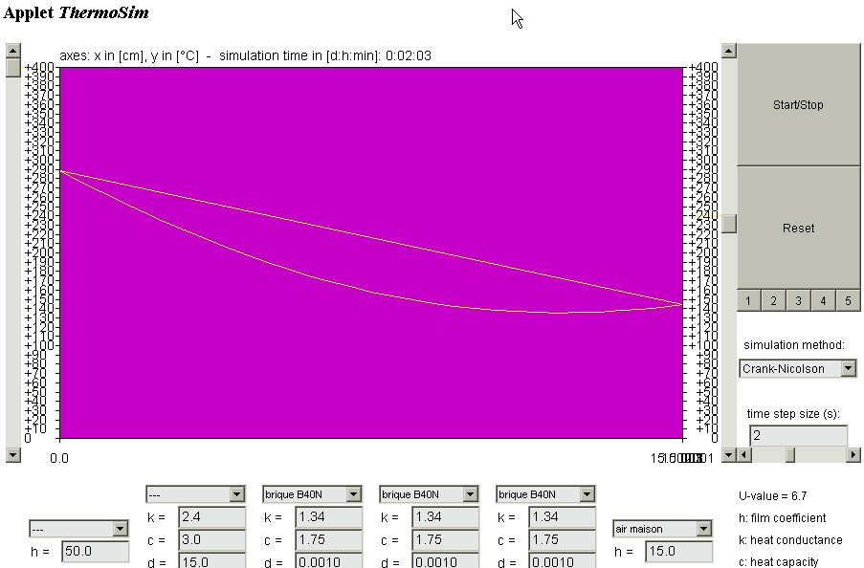Click the time step size input field
Screen dimensions: 864x568
point(798,435)
